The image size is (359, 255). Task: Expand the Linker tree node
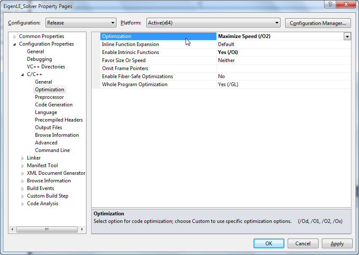(23, 158)
